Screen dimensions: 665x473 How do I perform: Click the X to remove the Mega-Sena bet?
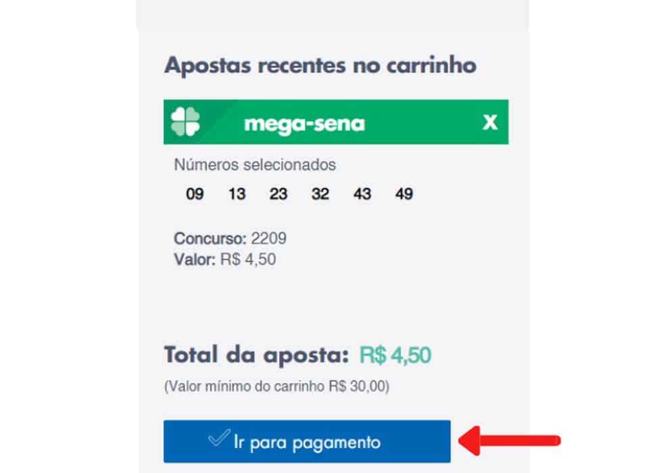(x=489, y=122)
